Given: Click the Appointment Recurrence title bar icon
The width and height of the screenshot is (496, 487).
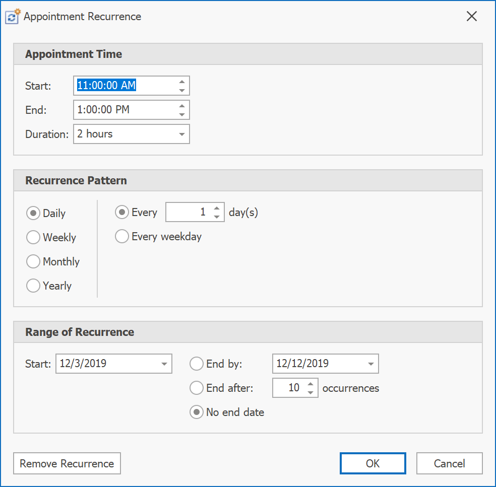Looking at the screenshot, I should pos(13,16).
